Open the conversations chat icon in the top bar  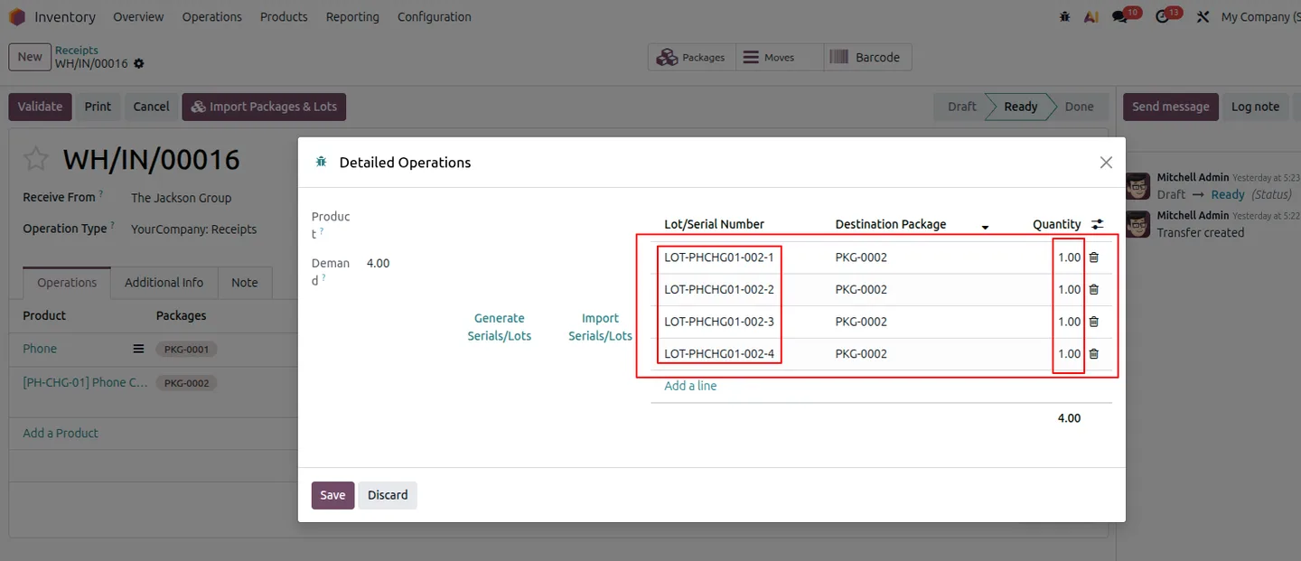pyautogui.click(x=1120, y=16)
